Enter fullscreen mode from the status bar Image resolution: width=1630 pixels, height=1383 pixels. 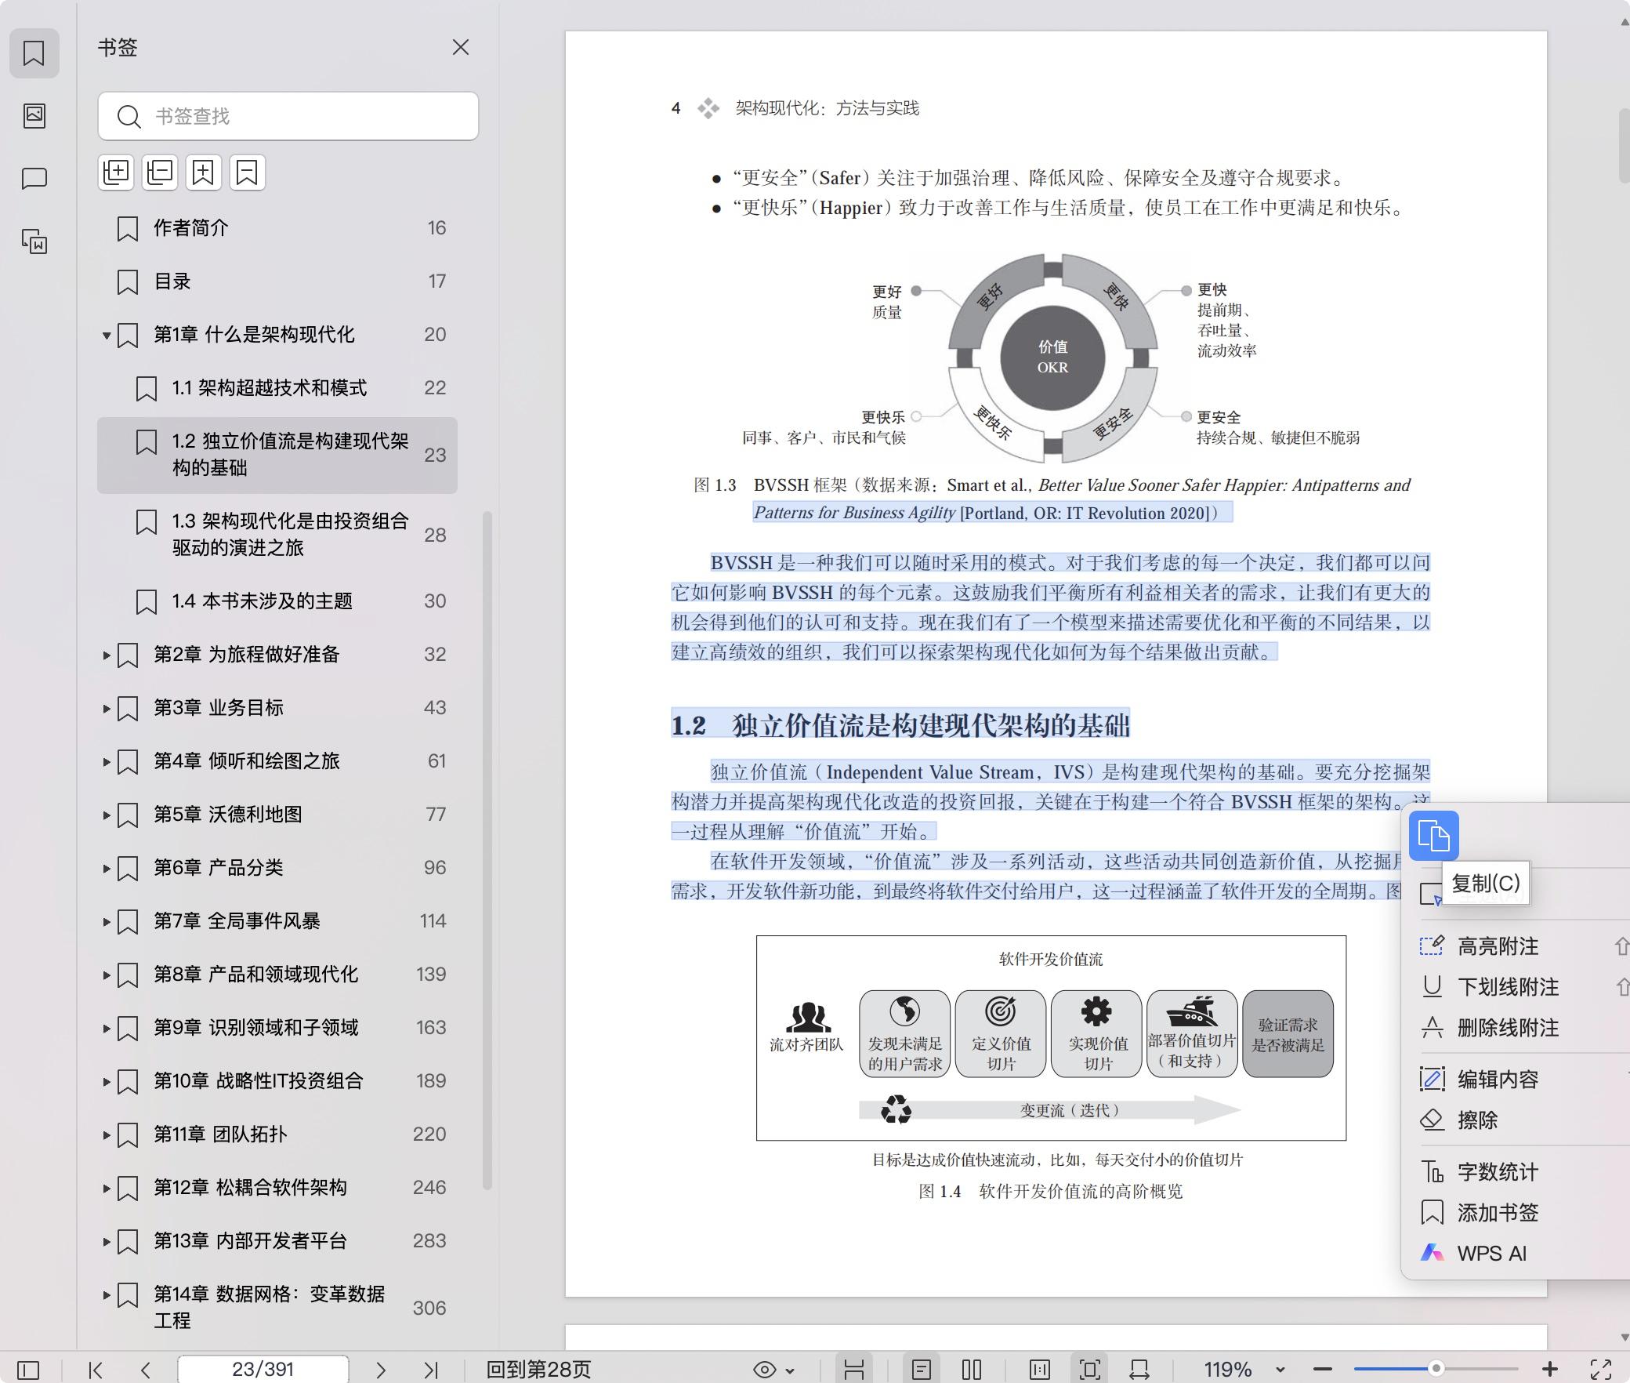pyautogui.click(x=1600, y=1370)
